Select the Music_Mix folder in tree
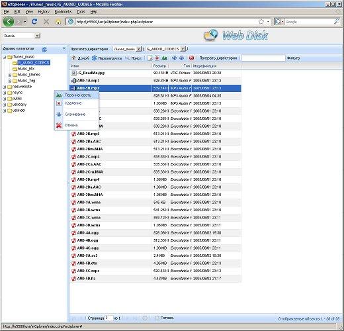 (26, 69)
